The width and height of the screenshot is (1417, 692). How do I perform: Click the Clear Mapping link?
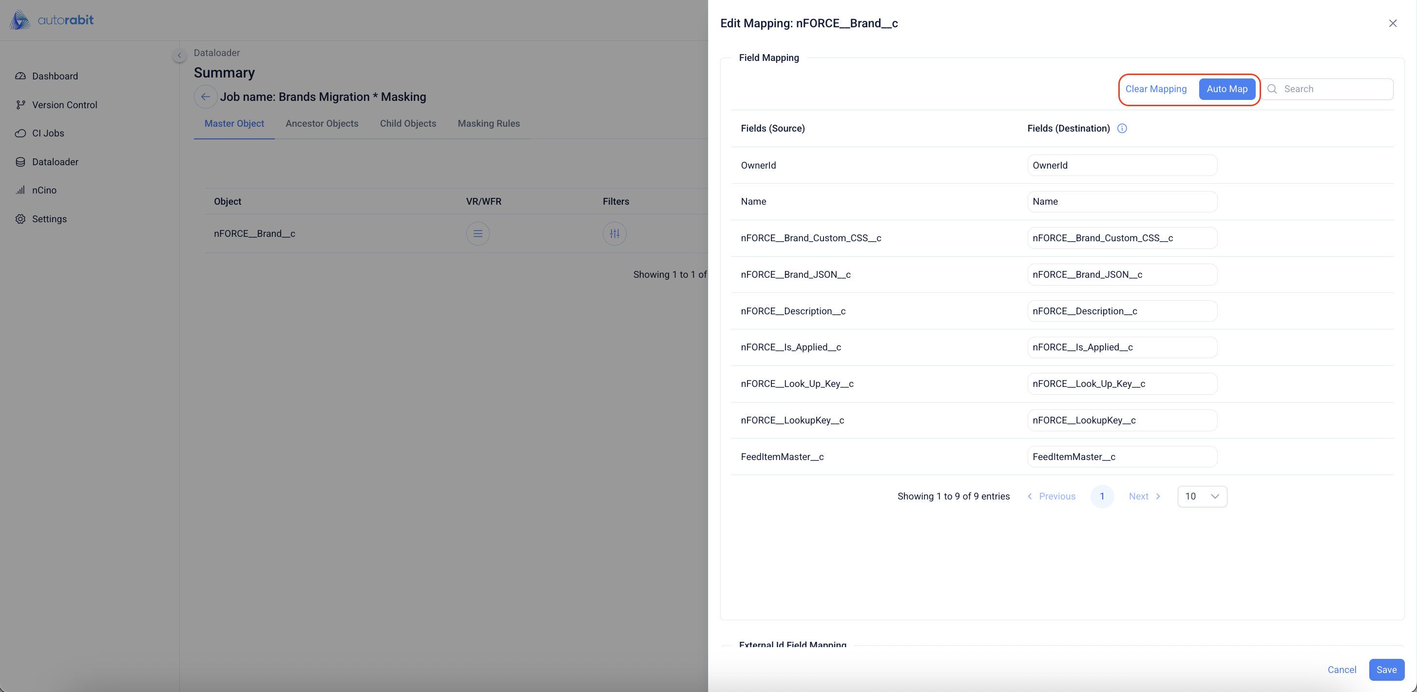[1156, 89]
